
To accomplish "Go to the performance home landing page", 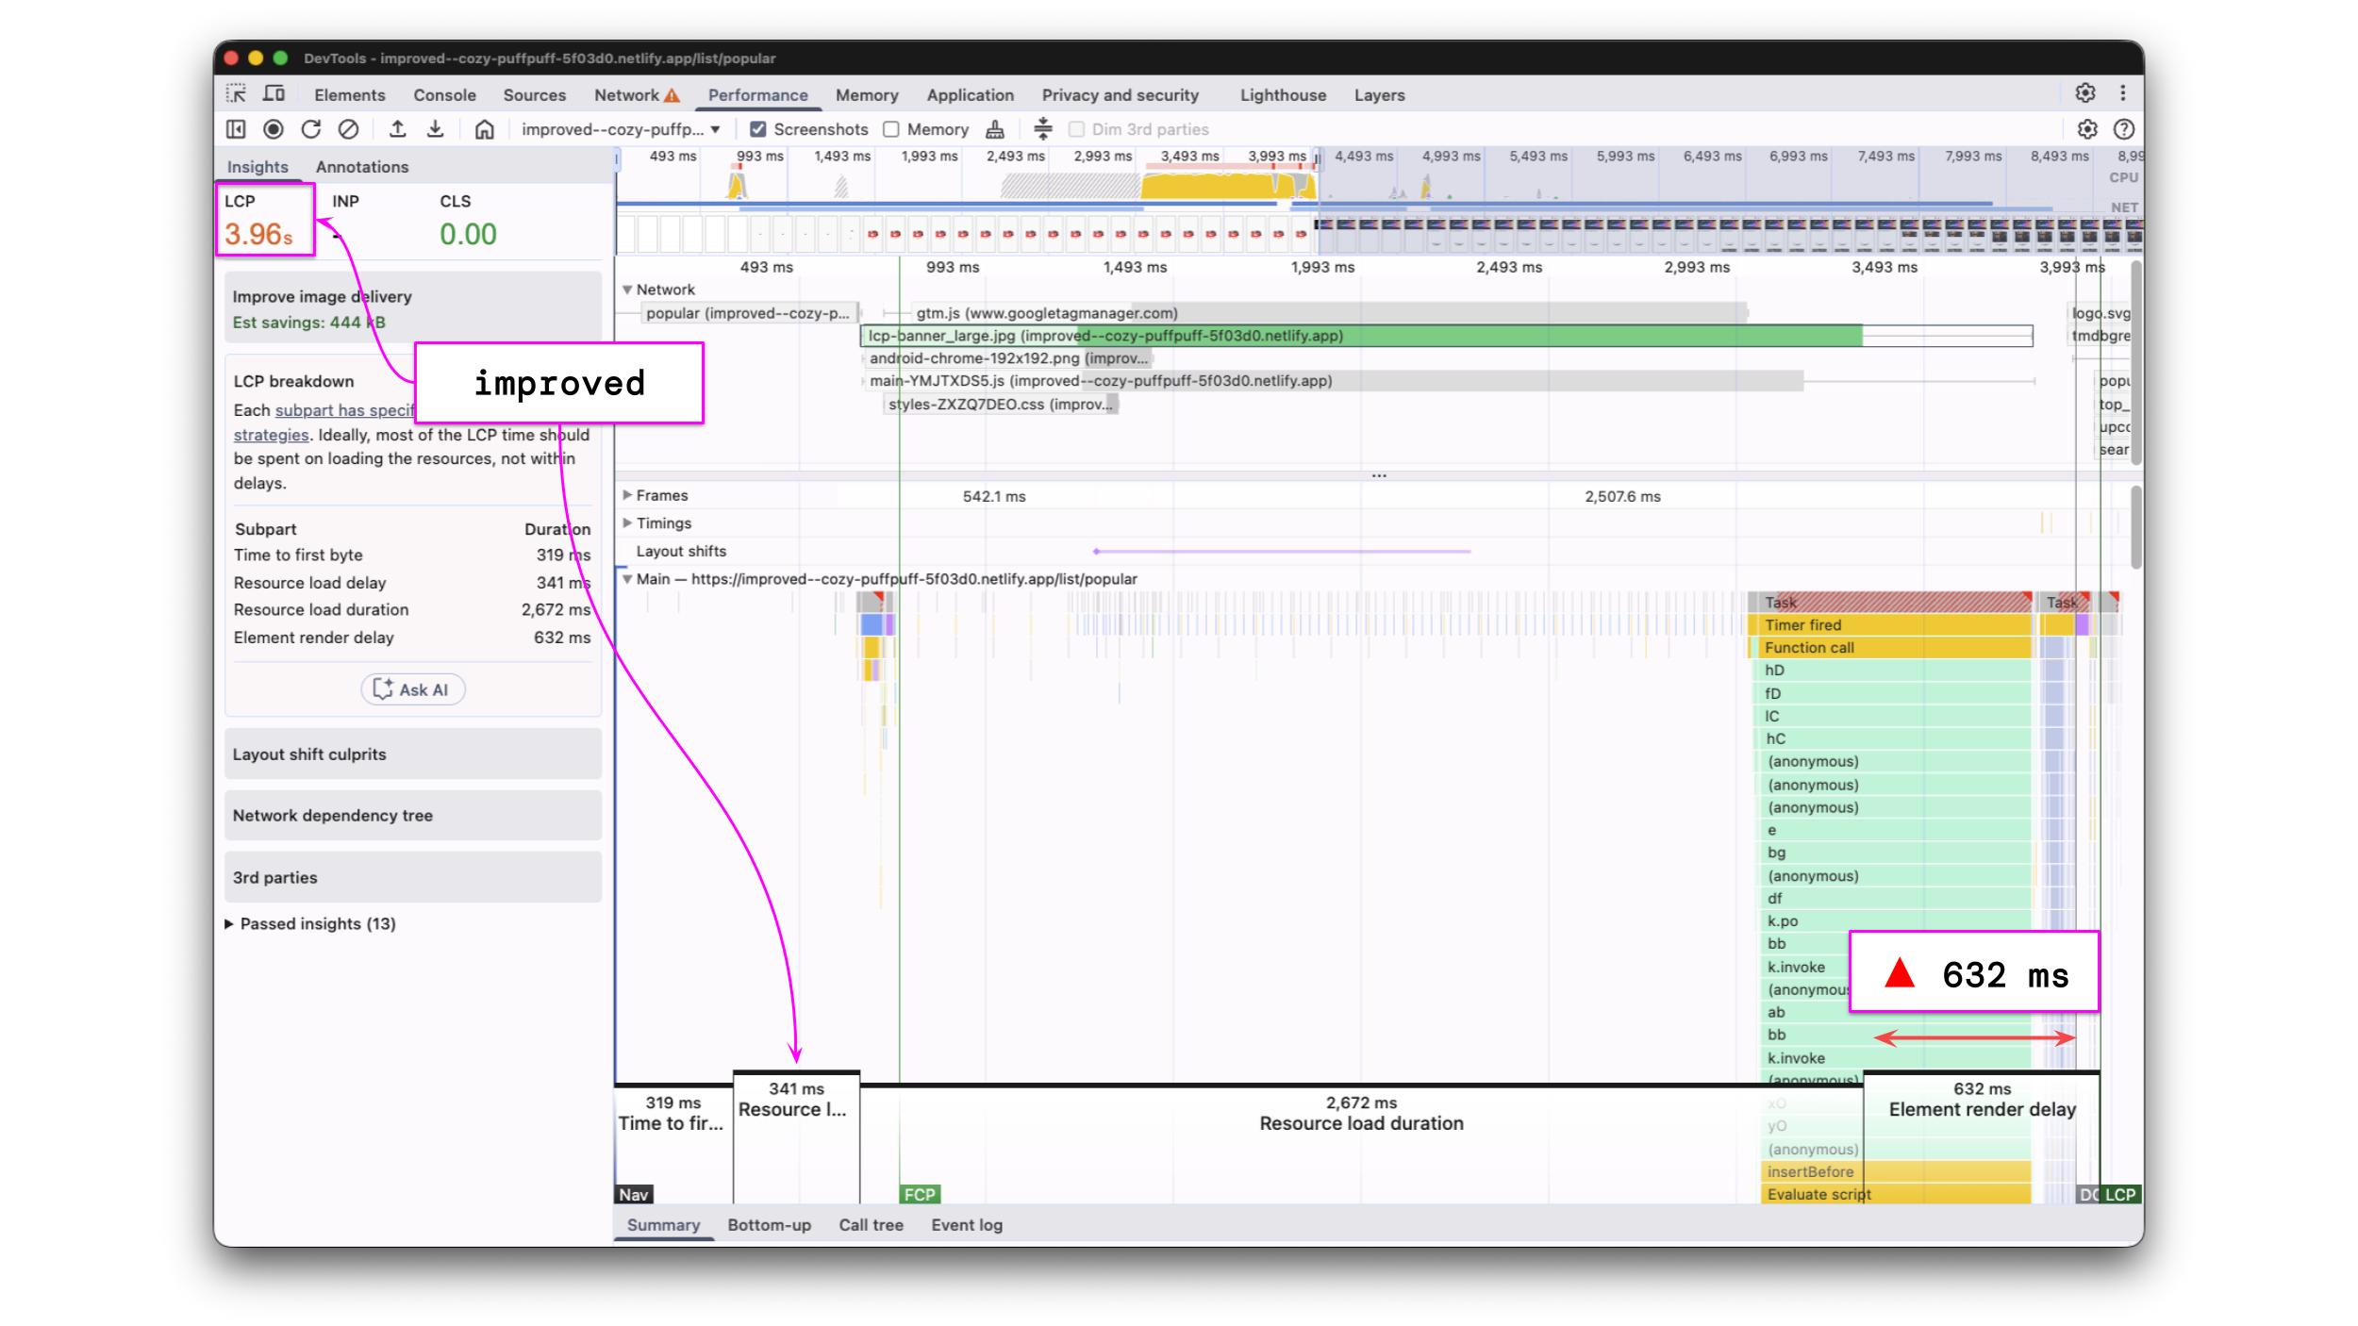I will pos(484,129).
